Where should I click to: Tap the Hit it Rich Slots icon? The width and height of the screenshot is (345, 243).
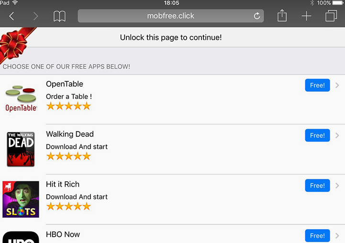21,199
